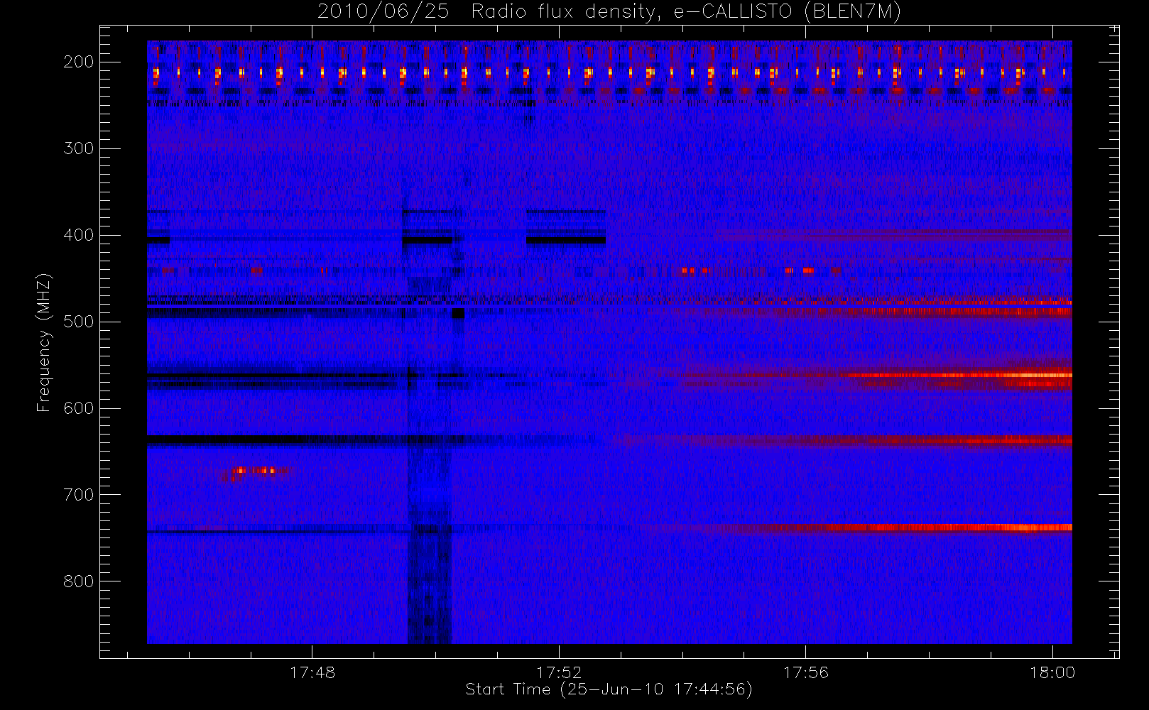Click the Start Time axis label
The width and height of the screenshot is (1149, 710).
(609, 689)
